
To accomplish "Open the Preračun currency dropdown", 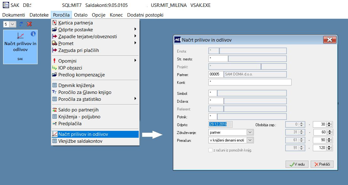I will click(x=250, y=140).
